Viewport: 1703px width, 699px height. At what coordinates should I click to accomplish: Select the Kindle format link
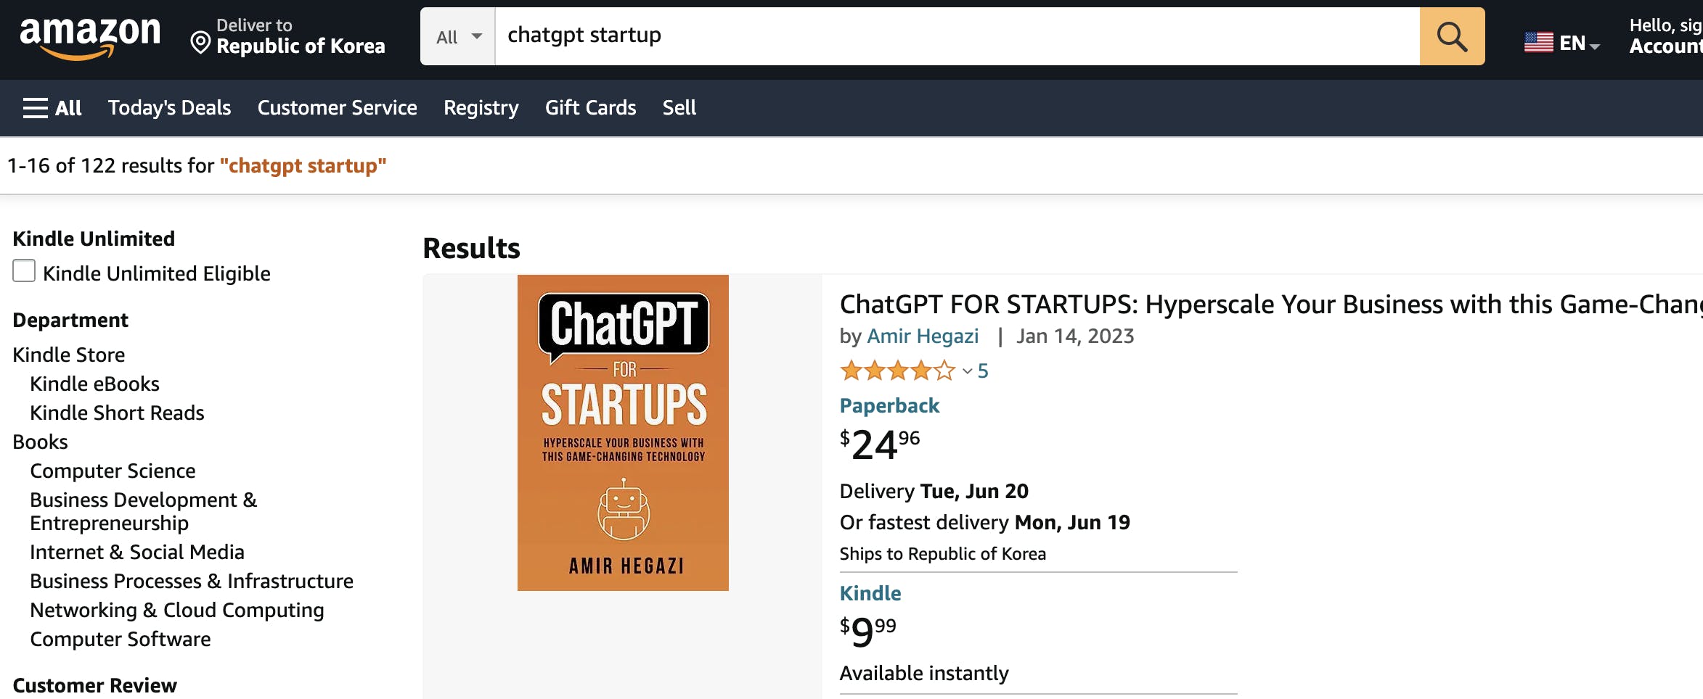tap(870, 594)
